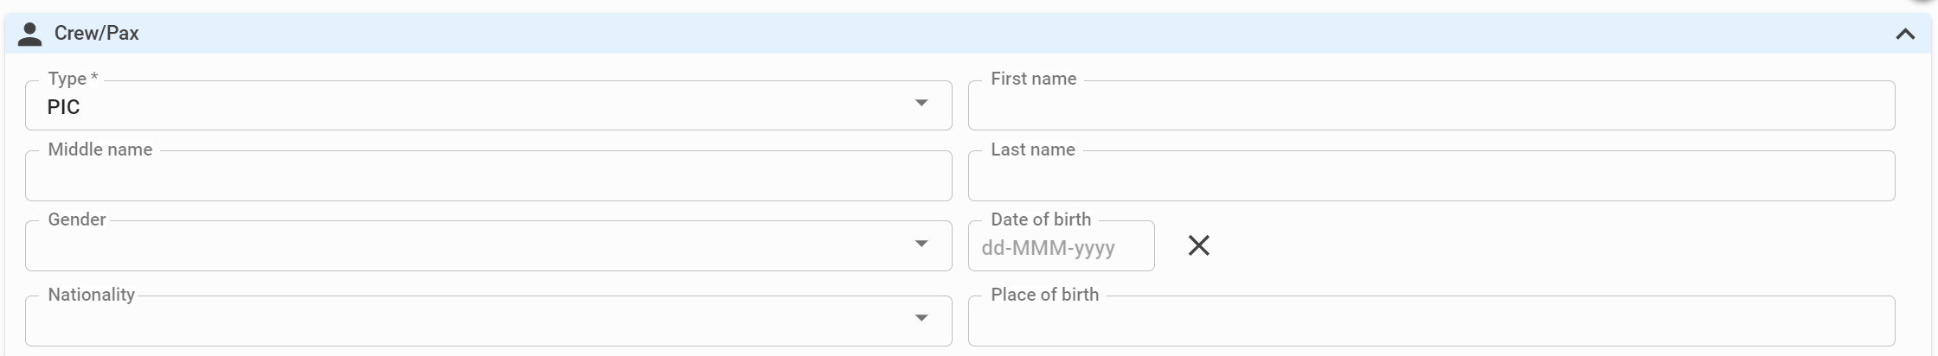Focus the Last name input field

[x=1431, y=176]
